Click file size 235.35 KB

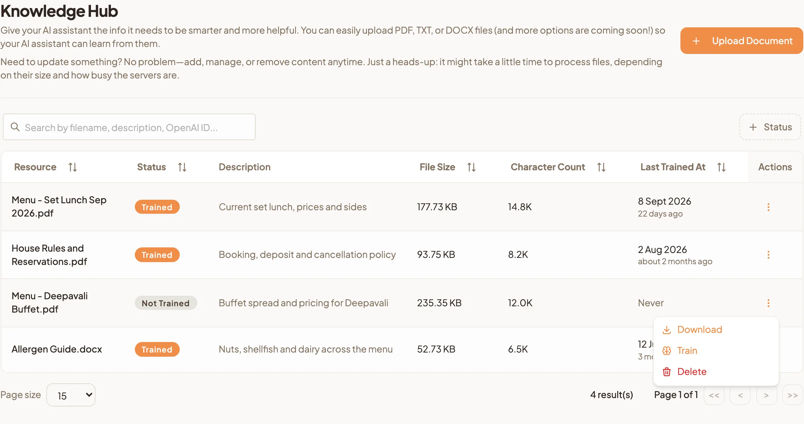click(439, 303)
